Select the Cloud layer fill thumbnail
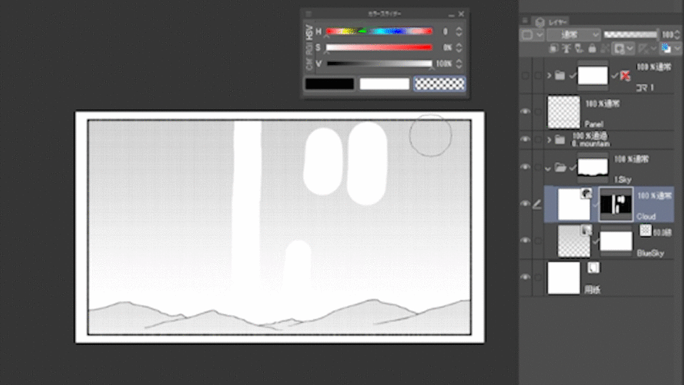 (x=574, y=205)
